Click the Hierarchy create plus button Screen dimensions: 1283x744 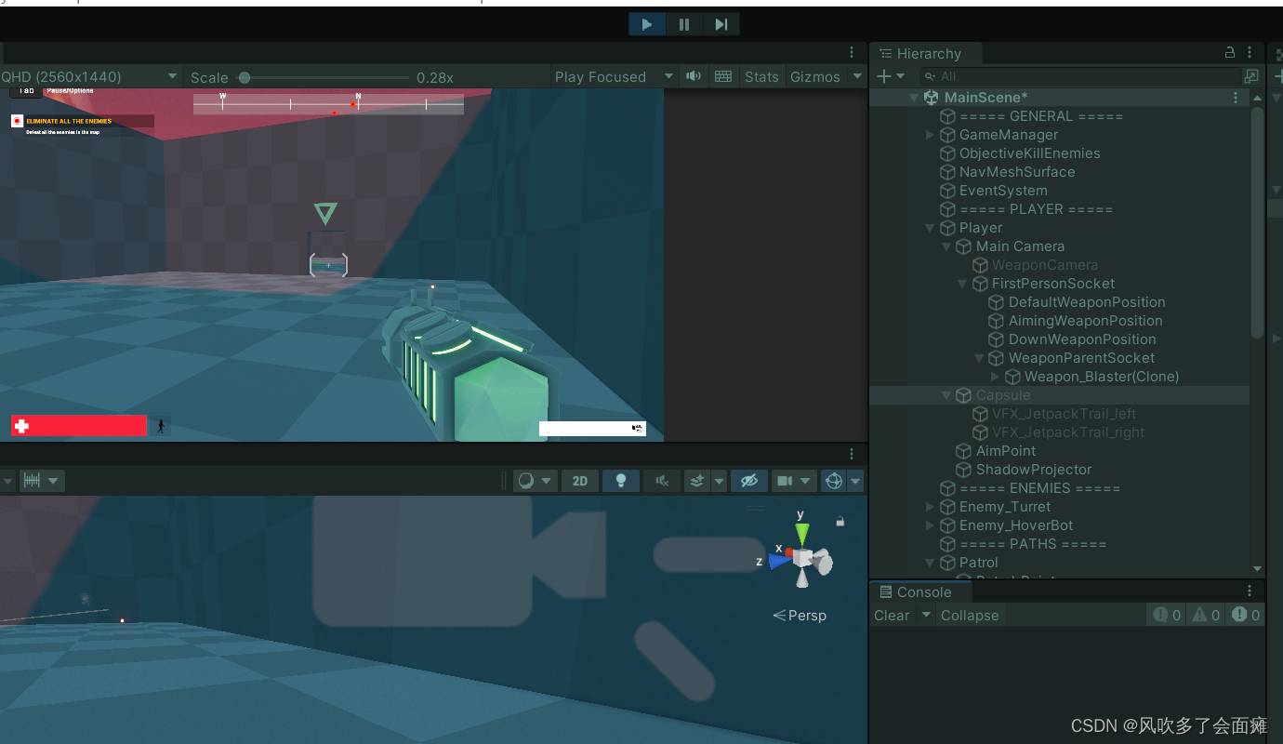(884, 76)
